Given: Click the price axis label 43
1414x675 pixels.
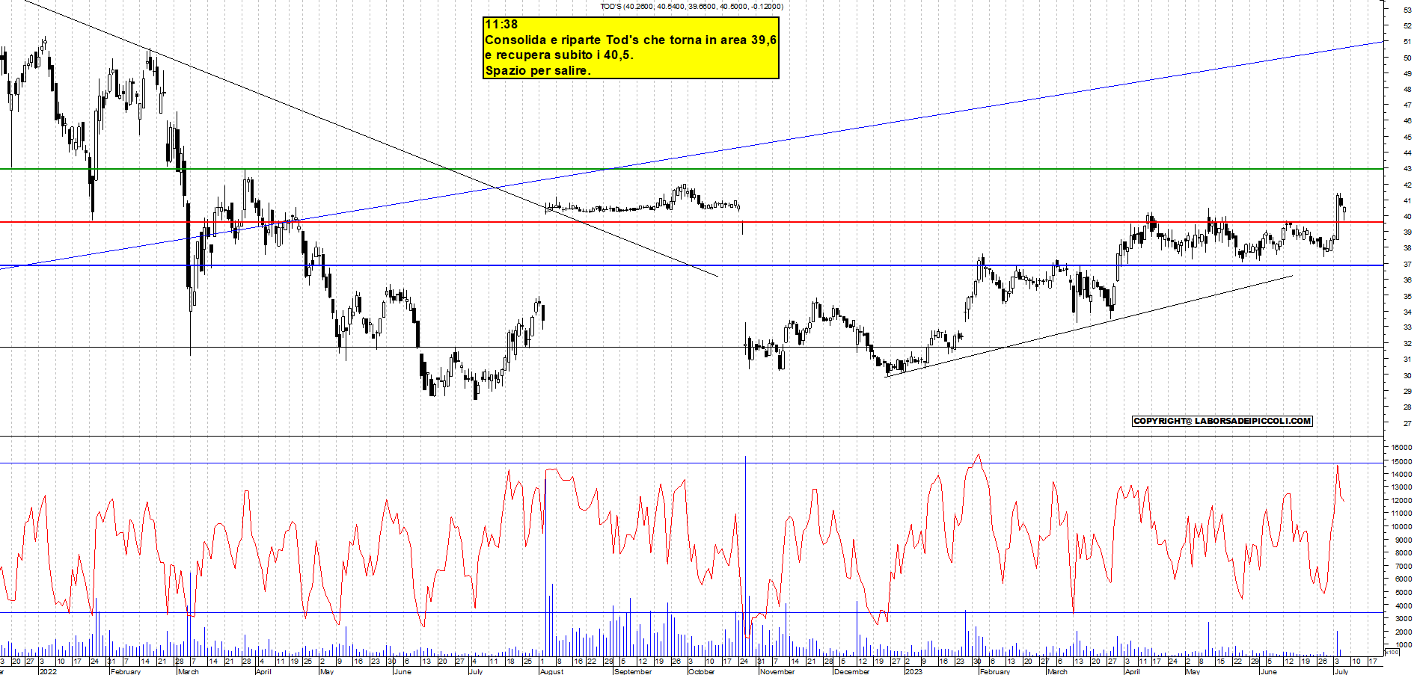Looking at the screenshot, I should 1407,169.
